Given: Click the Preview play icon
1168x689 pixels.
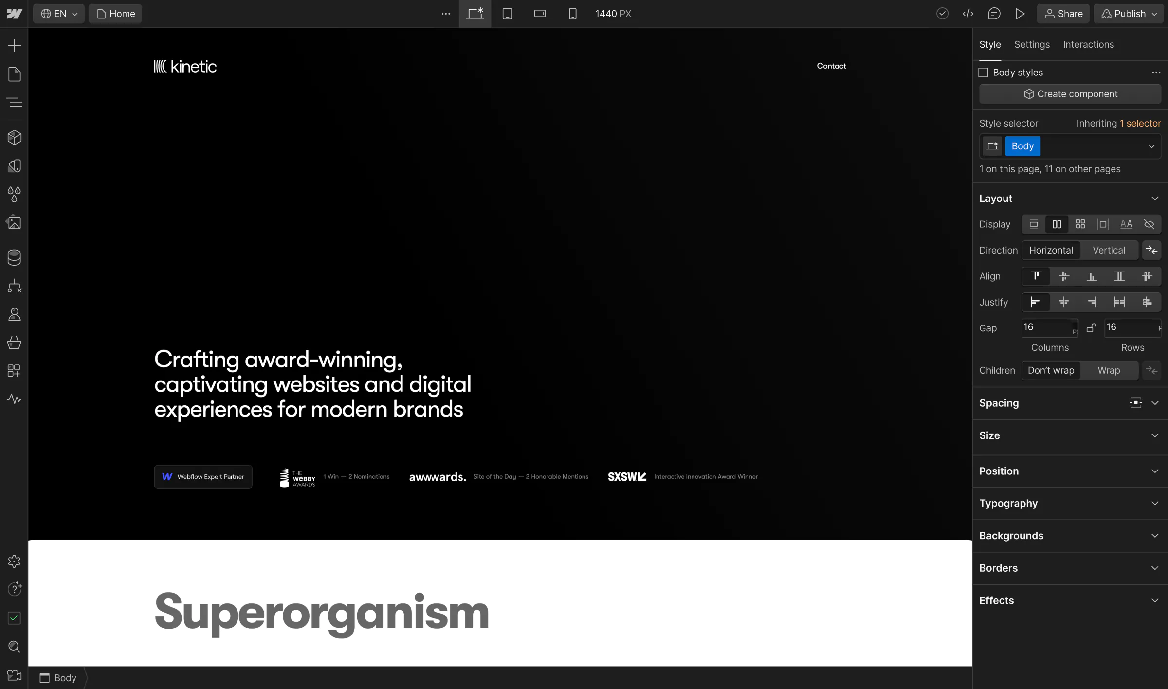Looking at the screenshot, I should (1020, 14).
